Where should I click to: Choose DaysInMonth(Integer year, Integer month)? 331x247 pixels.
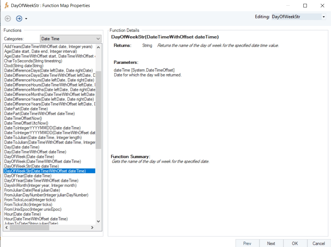click(40, 185)
